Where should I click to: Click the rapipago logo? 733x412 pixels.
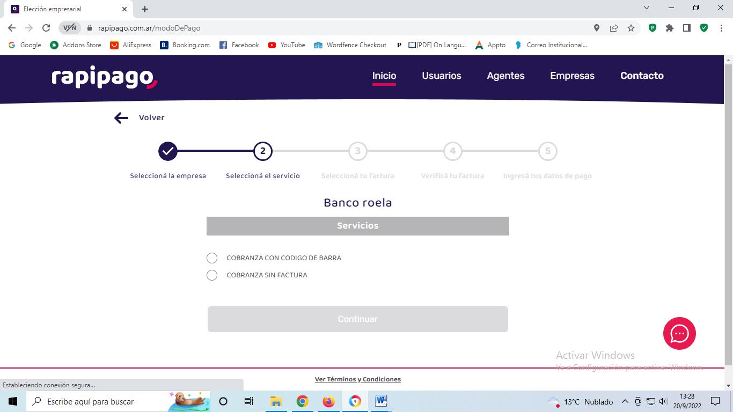(x=105, y=77)
